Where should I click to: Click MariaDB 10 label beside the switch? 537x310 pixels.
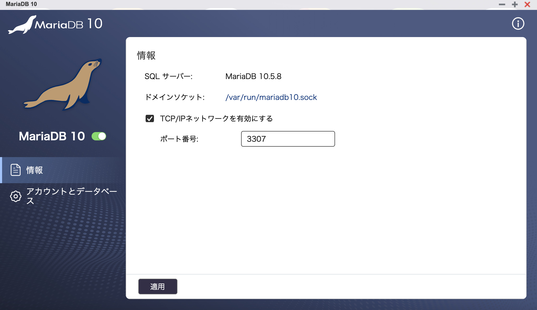[x=52, y=136]
